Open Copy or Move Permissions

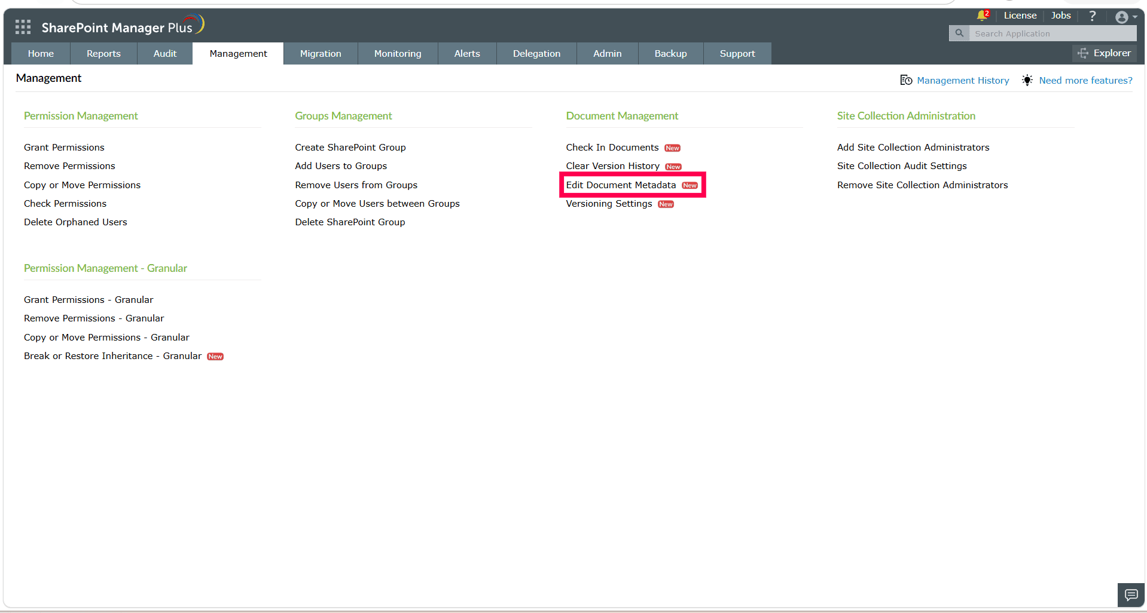pyautogui.click(x=82, y=185)
